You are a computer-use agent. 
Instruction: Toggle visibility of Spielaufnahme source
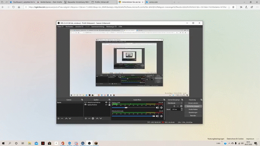tap(106, 105)
